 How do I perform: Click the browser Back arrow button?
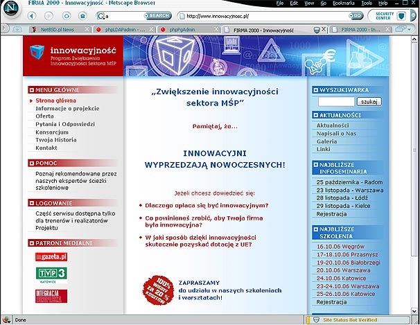(x=32, y=15)
